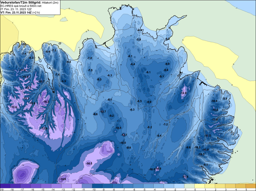The image size is (256, 191).
Task: Select the -10.0 label above -9.4
Action: click(123, 143)
